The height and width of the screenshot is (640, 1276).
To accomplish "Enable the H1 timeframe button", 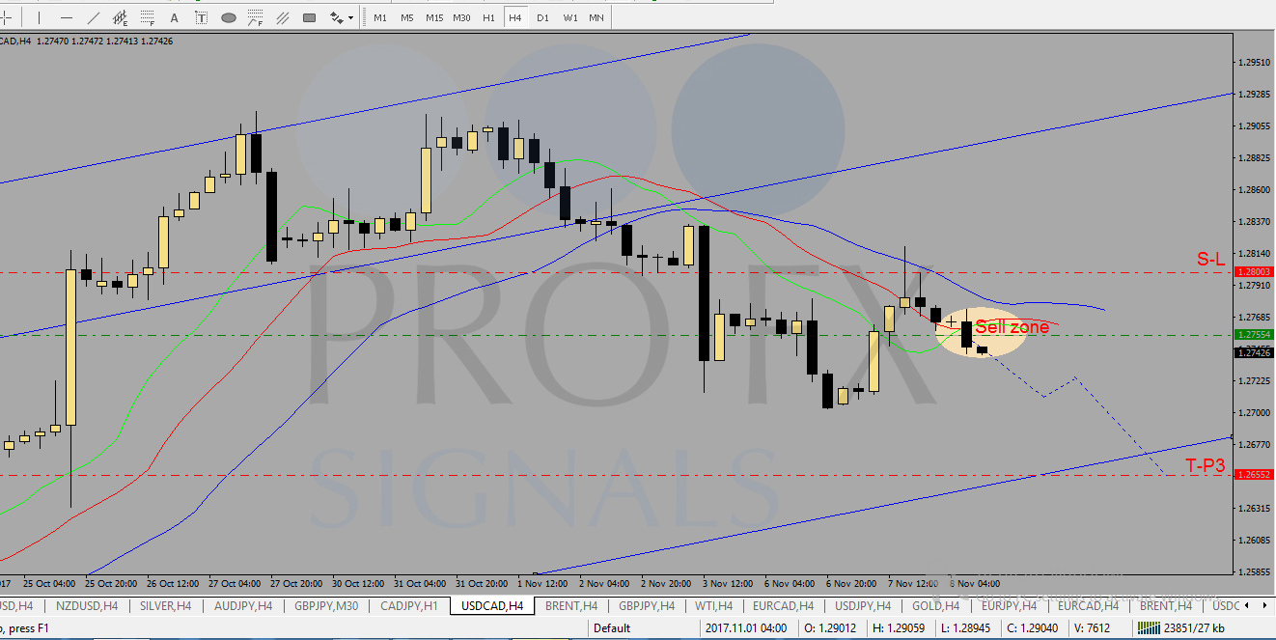I will pos(488,17).
